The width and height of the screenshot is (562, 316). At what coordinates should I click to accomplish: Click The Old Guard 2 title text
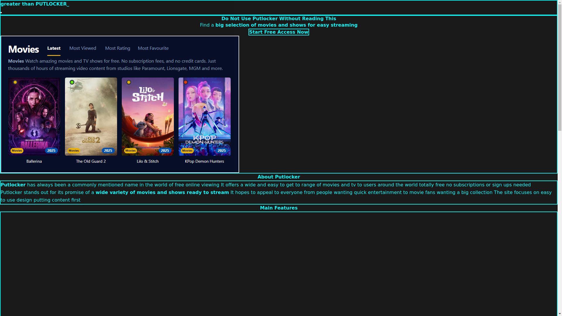pos(91,161)
